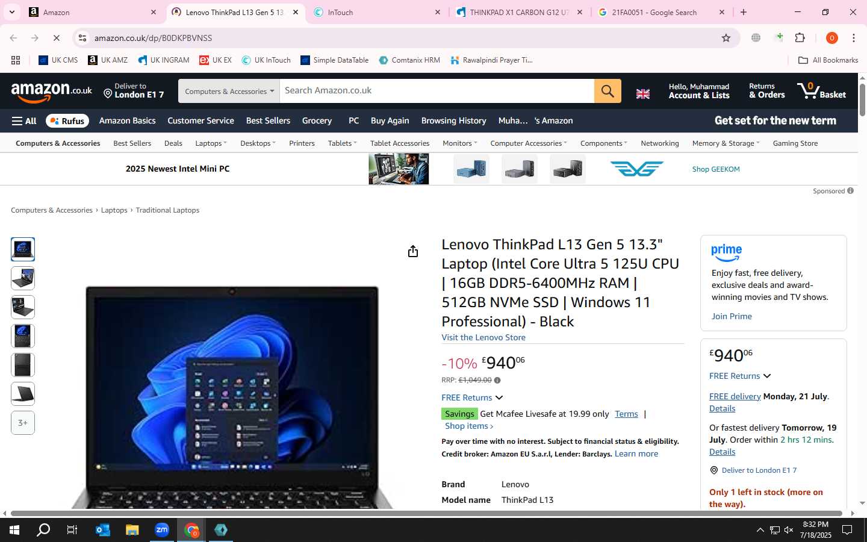
Task: Visit the Lenovo Store link
Action: point(483,338)
